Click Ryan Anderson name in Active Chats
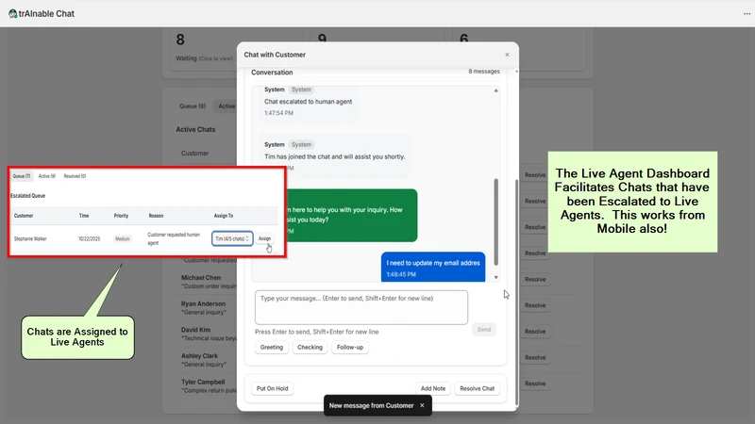 [203, 303]
